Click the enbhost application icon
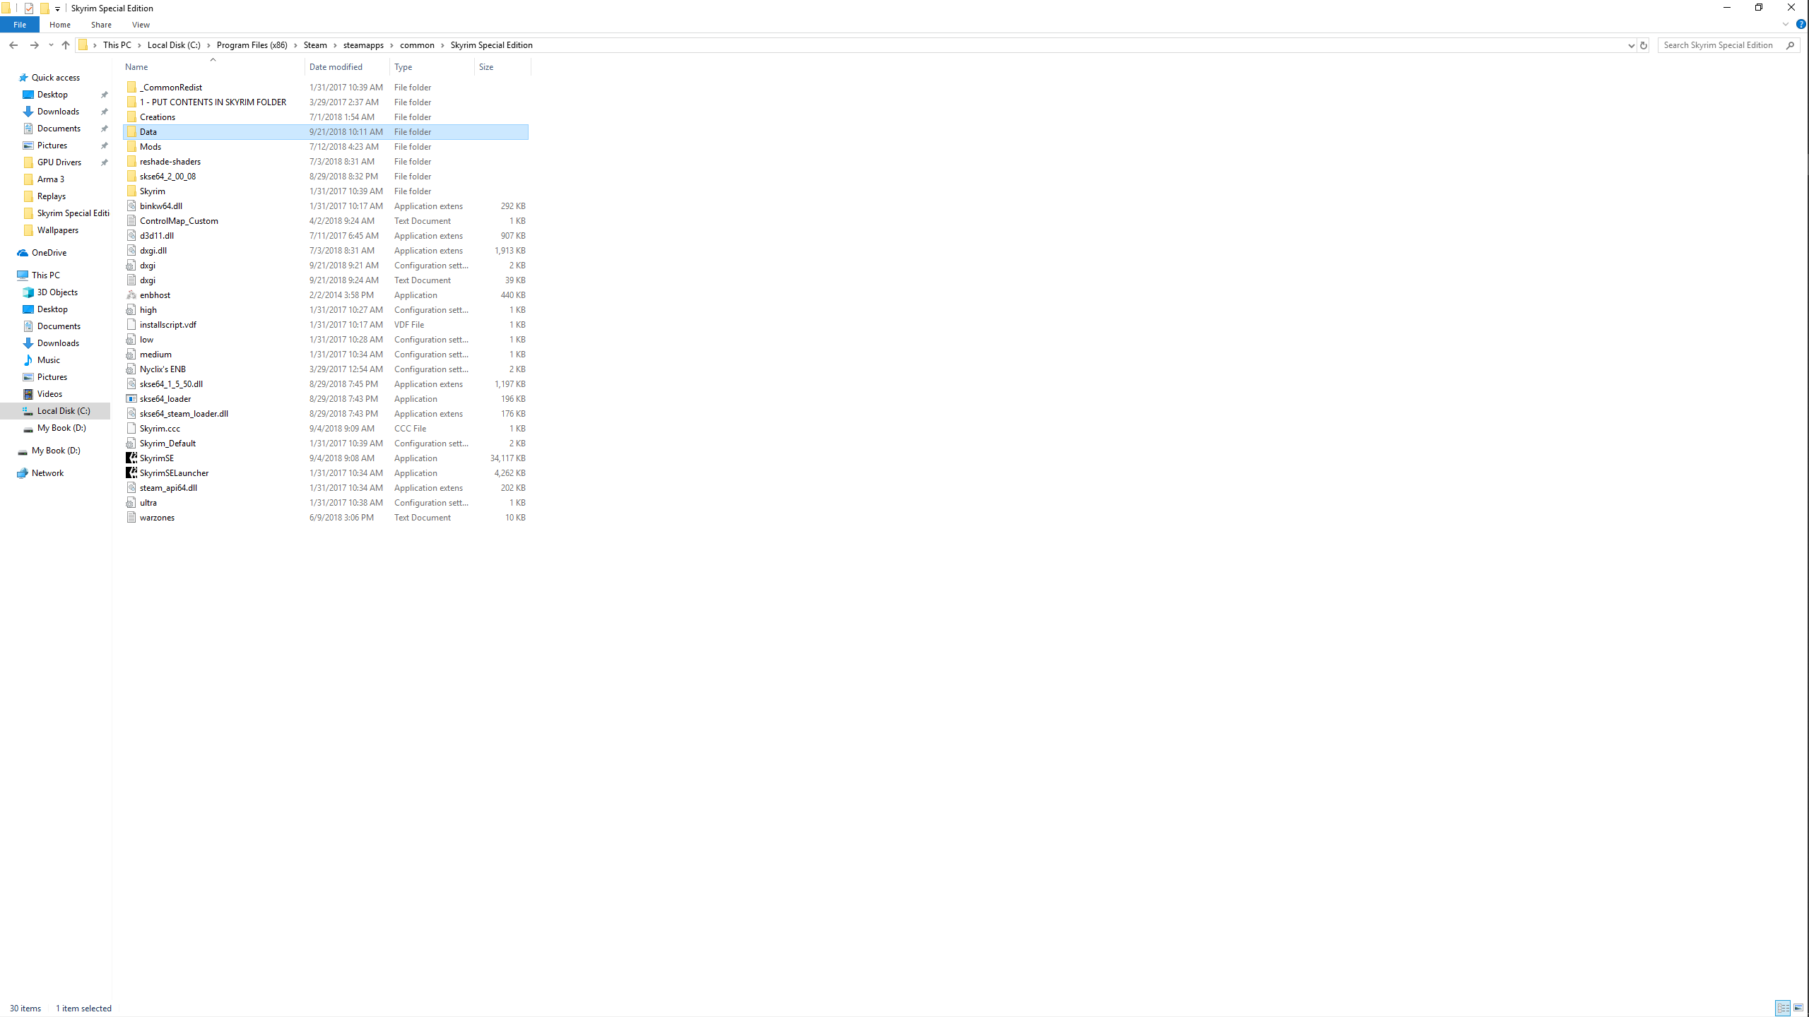 pos(131,295)
